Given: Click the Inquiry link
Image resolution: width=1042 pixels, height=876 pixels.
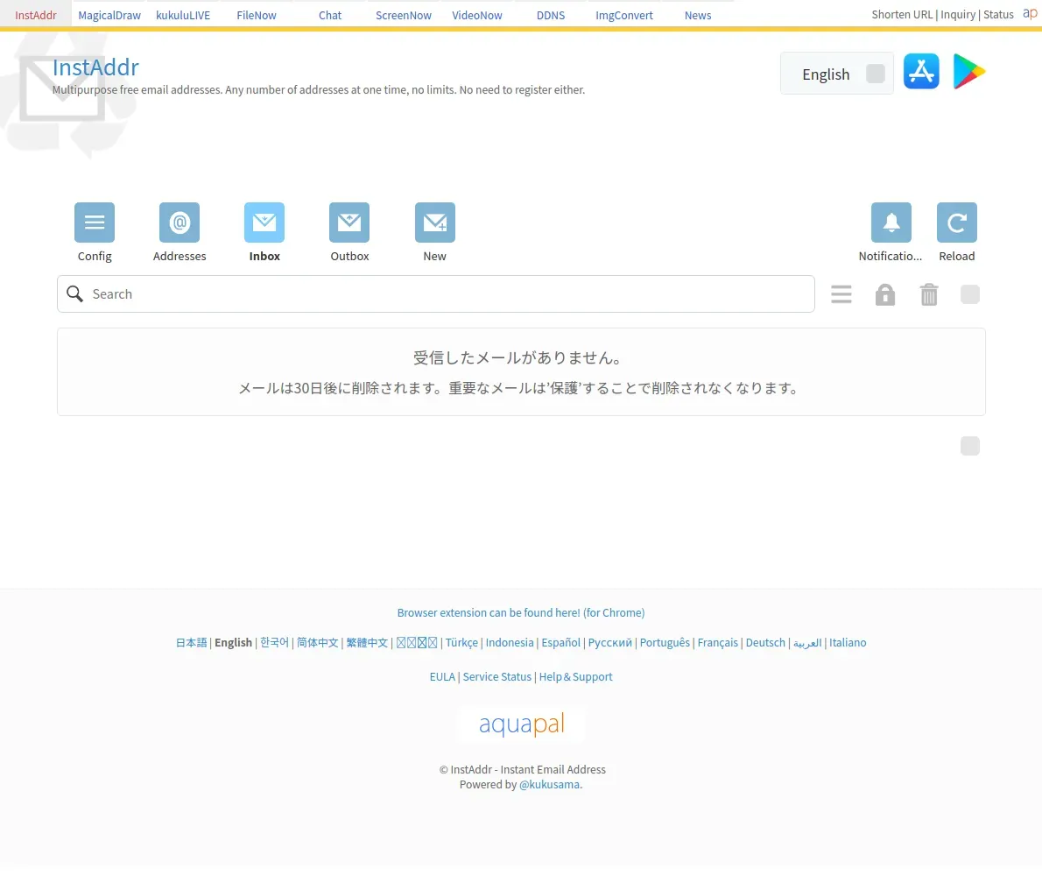Looking at the screenshot, I should click(x=958, y=14).
